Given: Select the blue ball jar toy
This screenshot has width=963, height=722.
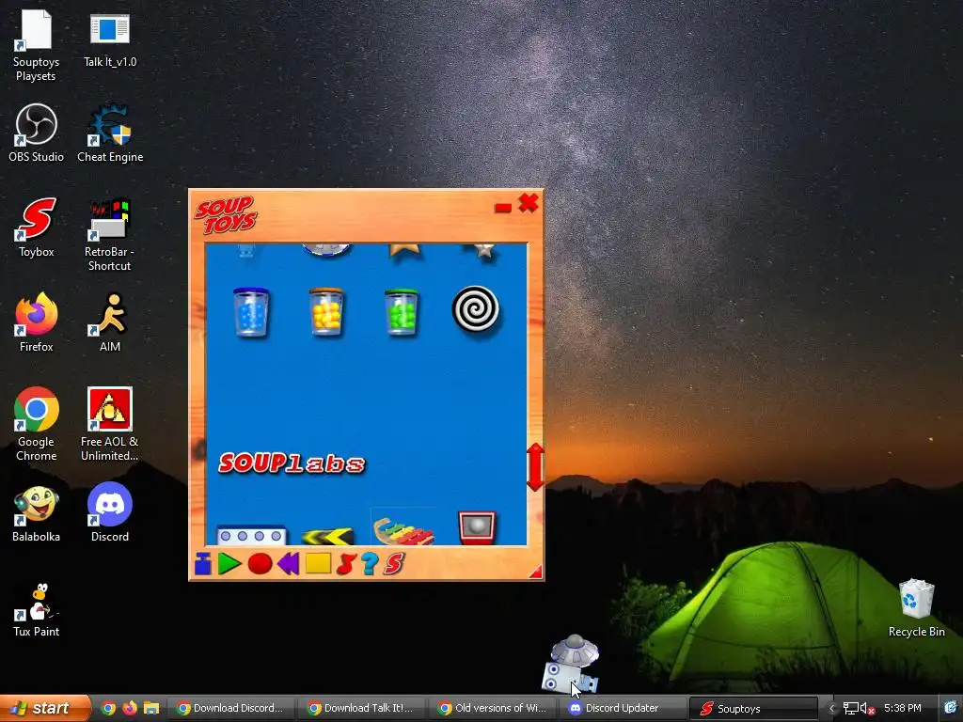Looking at the screenshot, I should pos(251,312).
